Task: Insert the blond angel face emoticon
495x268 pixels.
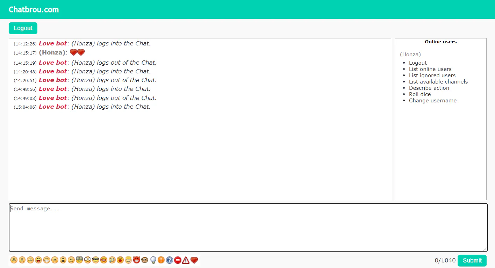Action: pyautogui.click(x=128, y=260)
